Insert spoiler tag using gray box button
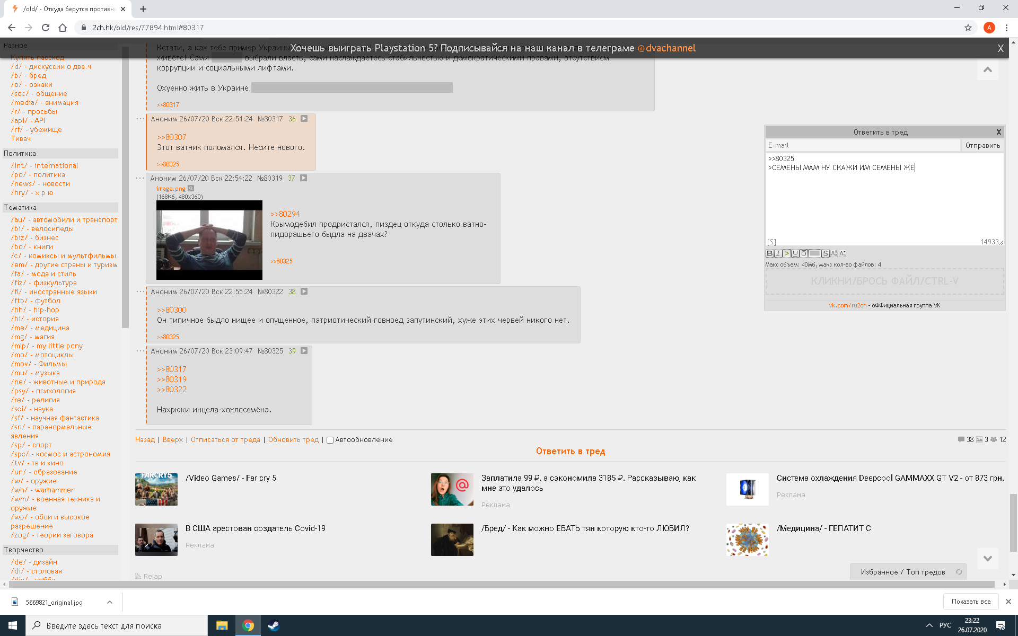The width and height of the screenshot is (1018, 636). click(814, 253)
